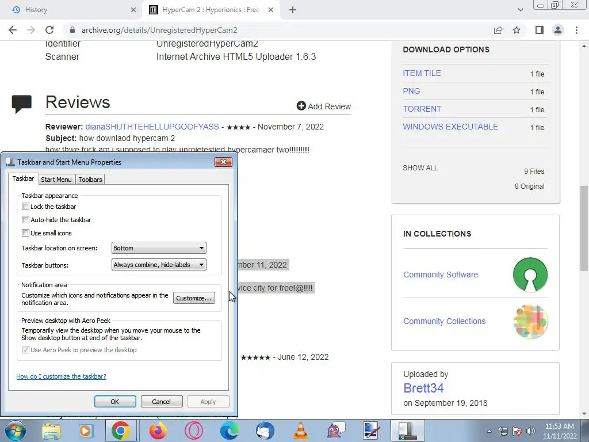Screen dimensions: 589x442
Task: Launch VLC media player from taskbar
Action: point(300,430)
